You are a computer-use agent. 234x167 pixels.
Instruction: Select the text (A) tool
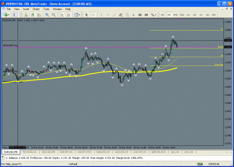pos(134,15)
